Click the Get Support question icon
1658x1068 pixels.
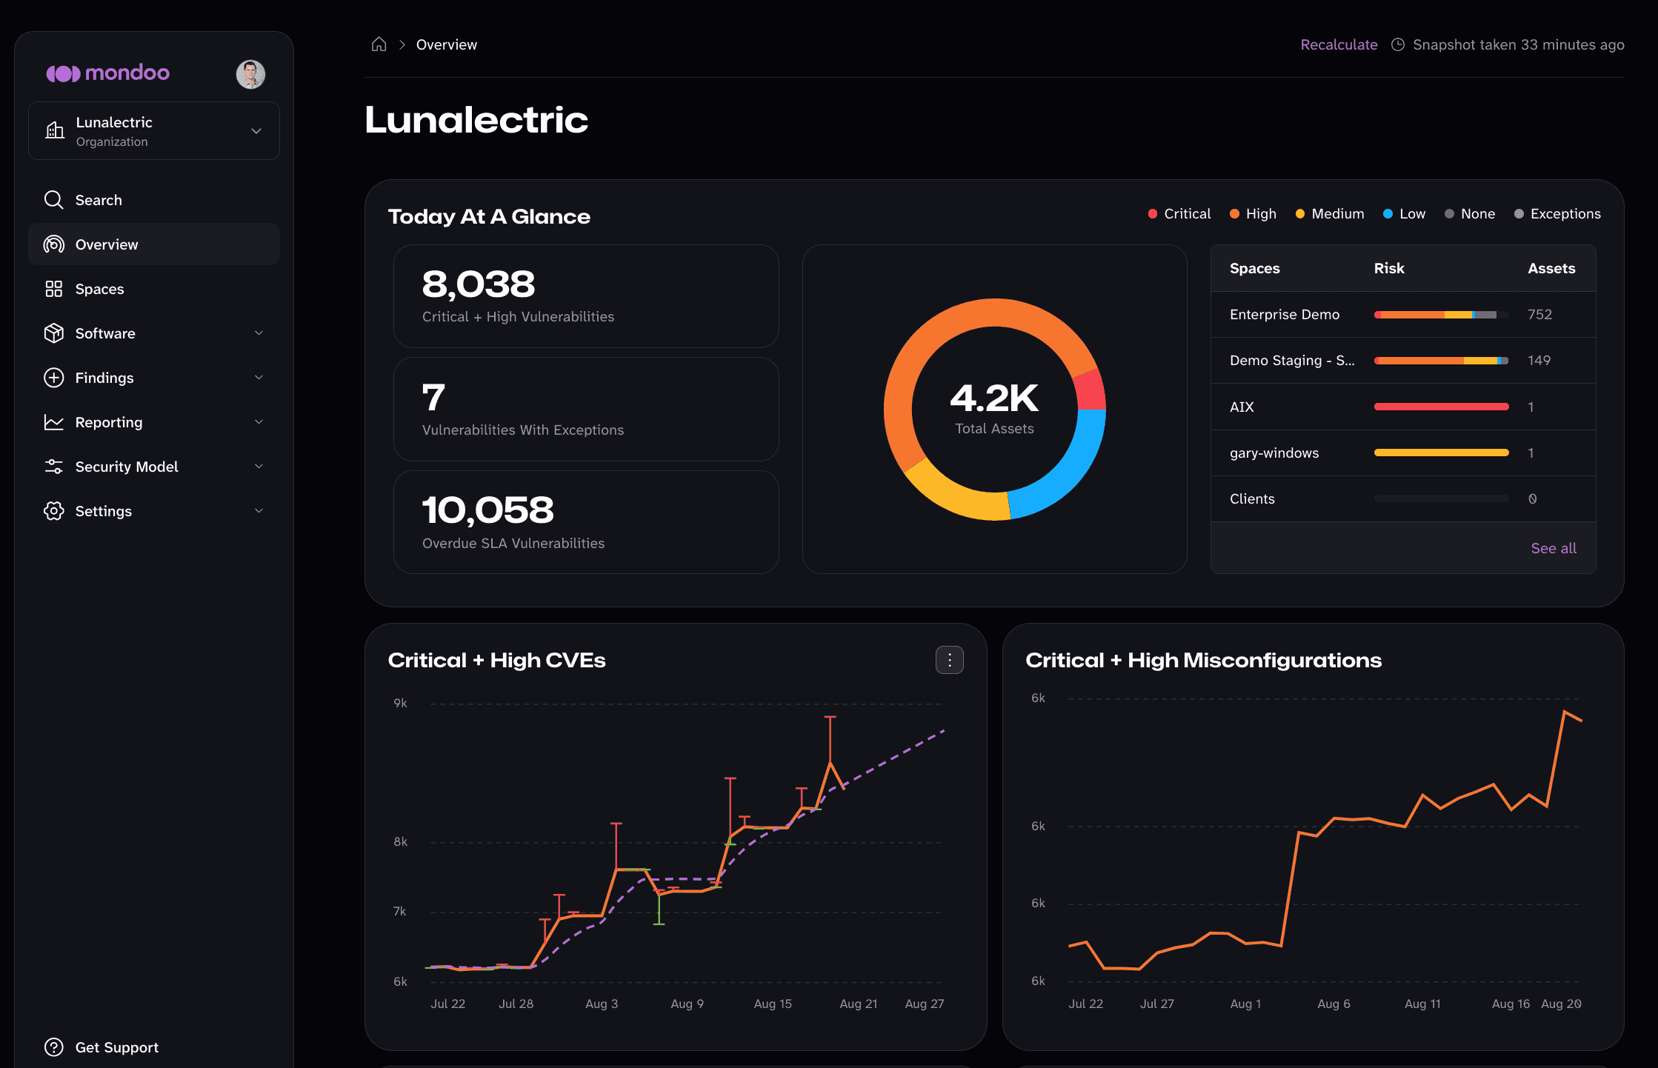pyautogui.click(x=53, y=1047)
